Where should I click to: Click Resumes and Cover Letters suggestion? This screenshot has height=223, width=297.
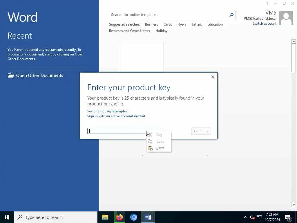coord(129,31)
